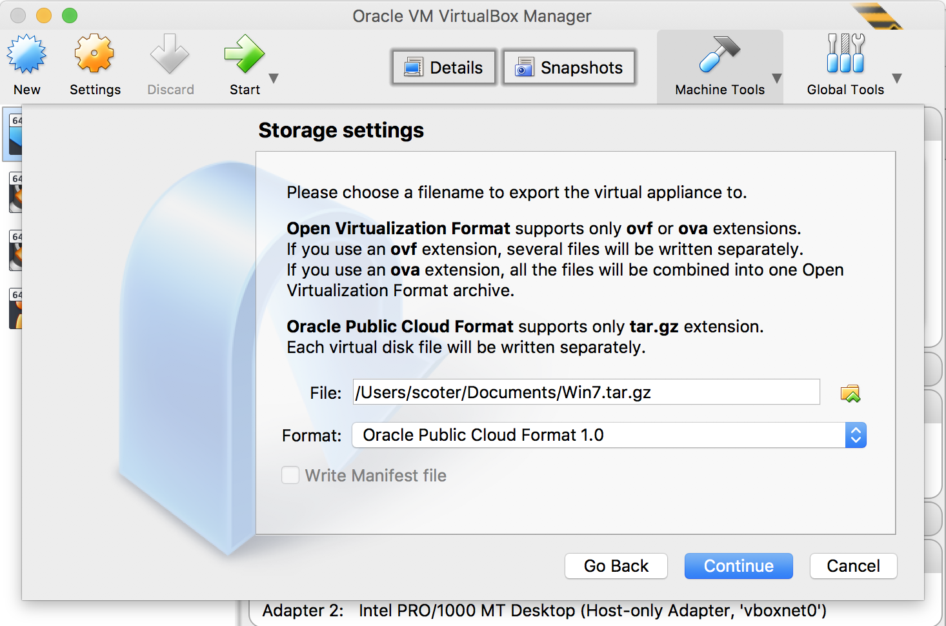
Task: Expand the Global Tools dropdown arrow
Action: 896,78
